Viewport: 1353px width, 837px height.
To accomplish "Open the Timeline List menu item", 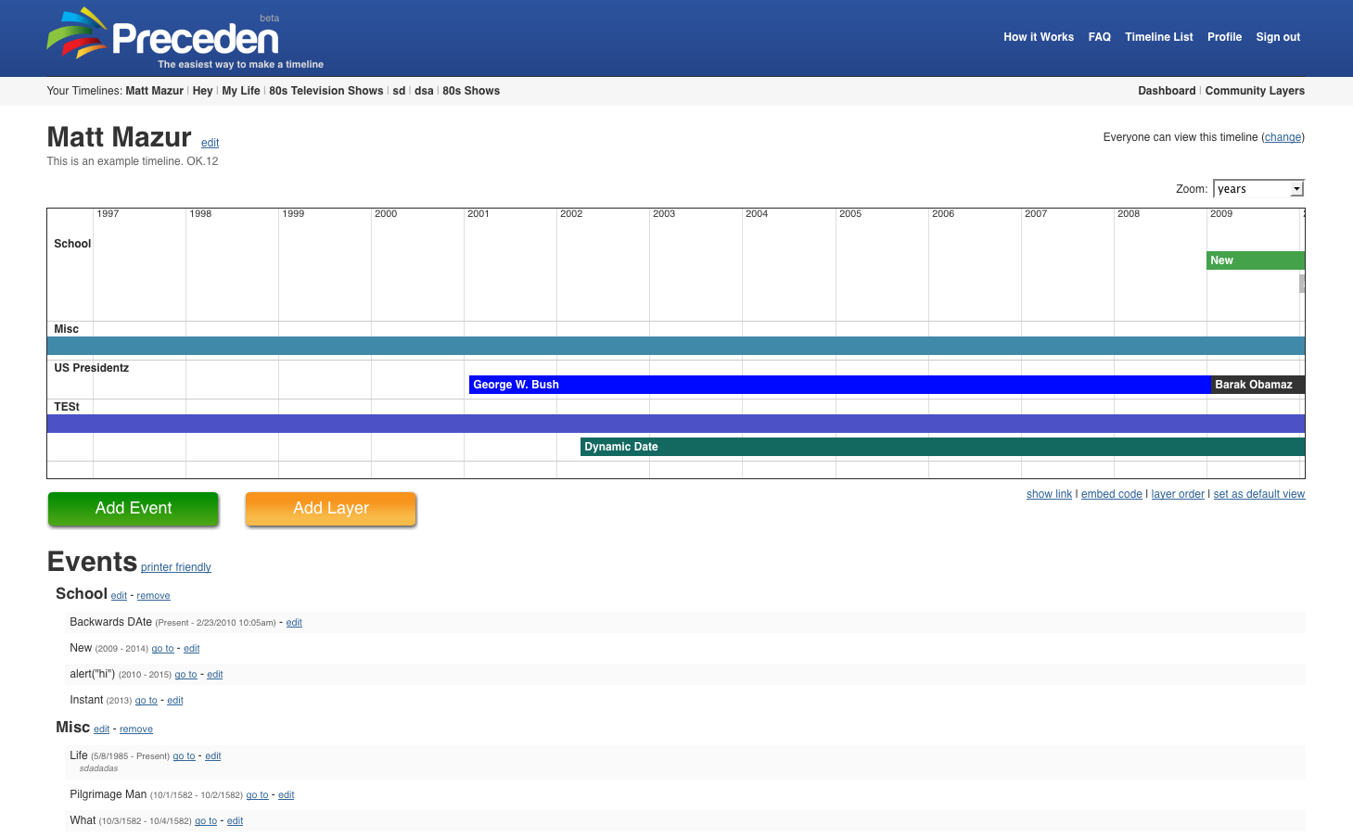I will pos(1158,37).
